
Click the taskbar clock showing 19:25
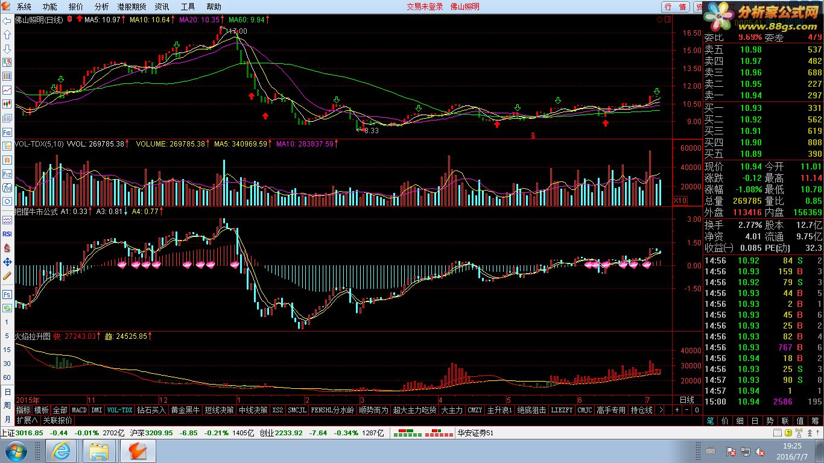pyautogui.click(x=793, y=451)
